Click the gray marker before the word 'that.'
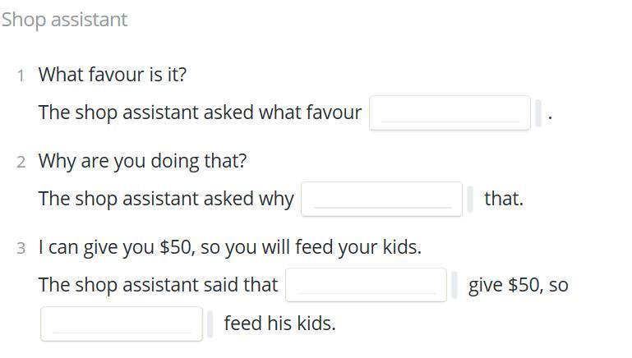Screen dimensions: 632x358 (470, 199)
